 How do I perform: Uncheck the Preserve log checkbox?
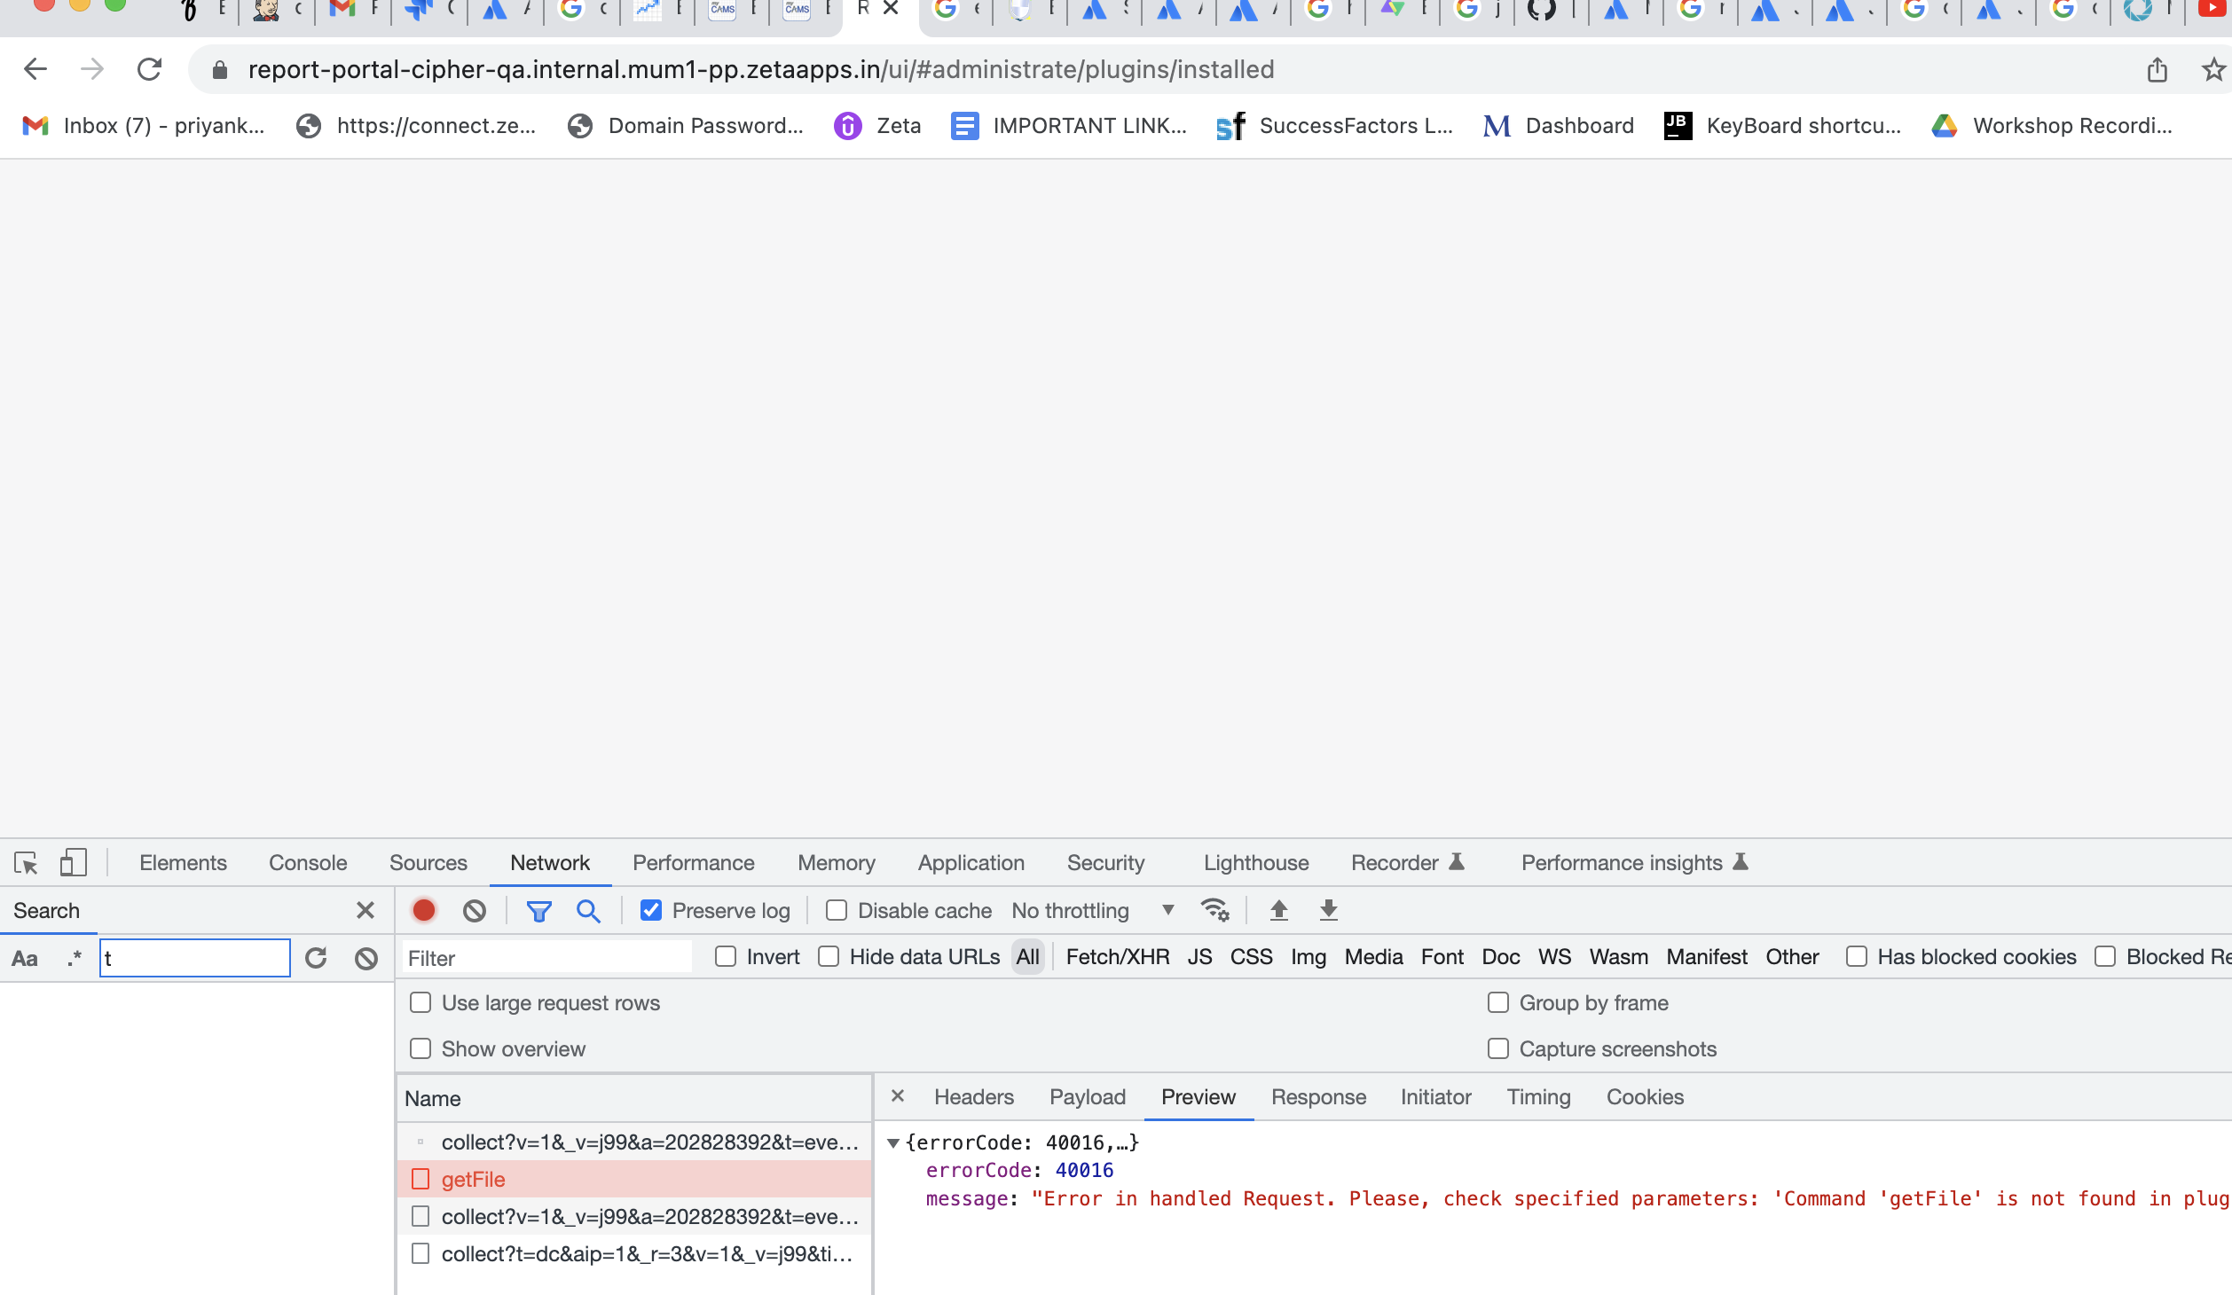click(652, 910)
